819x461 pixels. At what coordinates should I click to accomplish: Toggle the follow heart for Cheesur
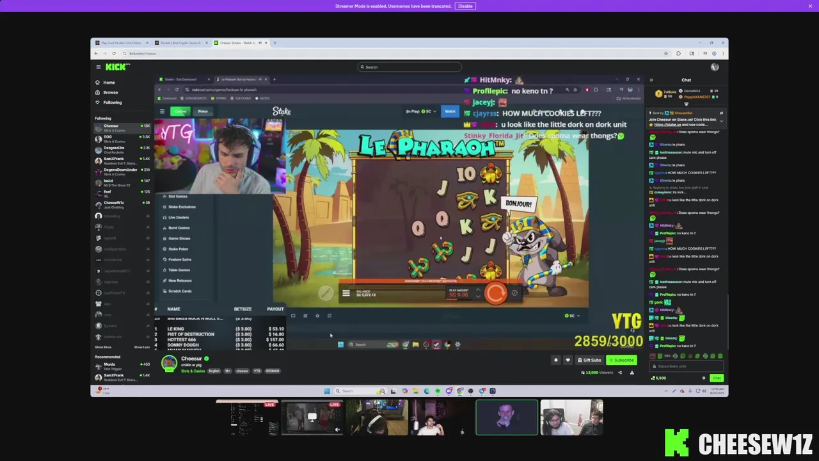(x=568, y=360)
